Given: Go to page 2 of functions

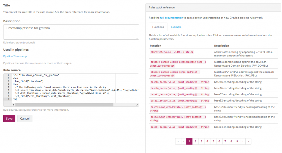Looking at the screenshot, I should [x=195, y=141].
